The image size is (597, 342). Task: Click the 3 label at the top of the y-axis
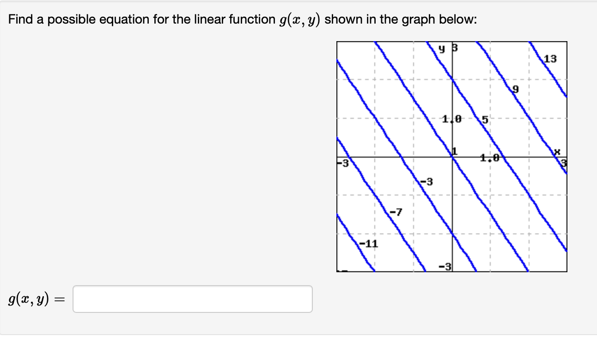[454, 47]
